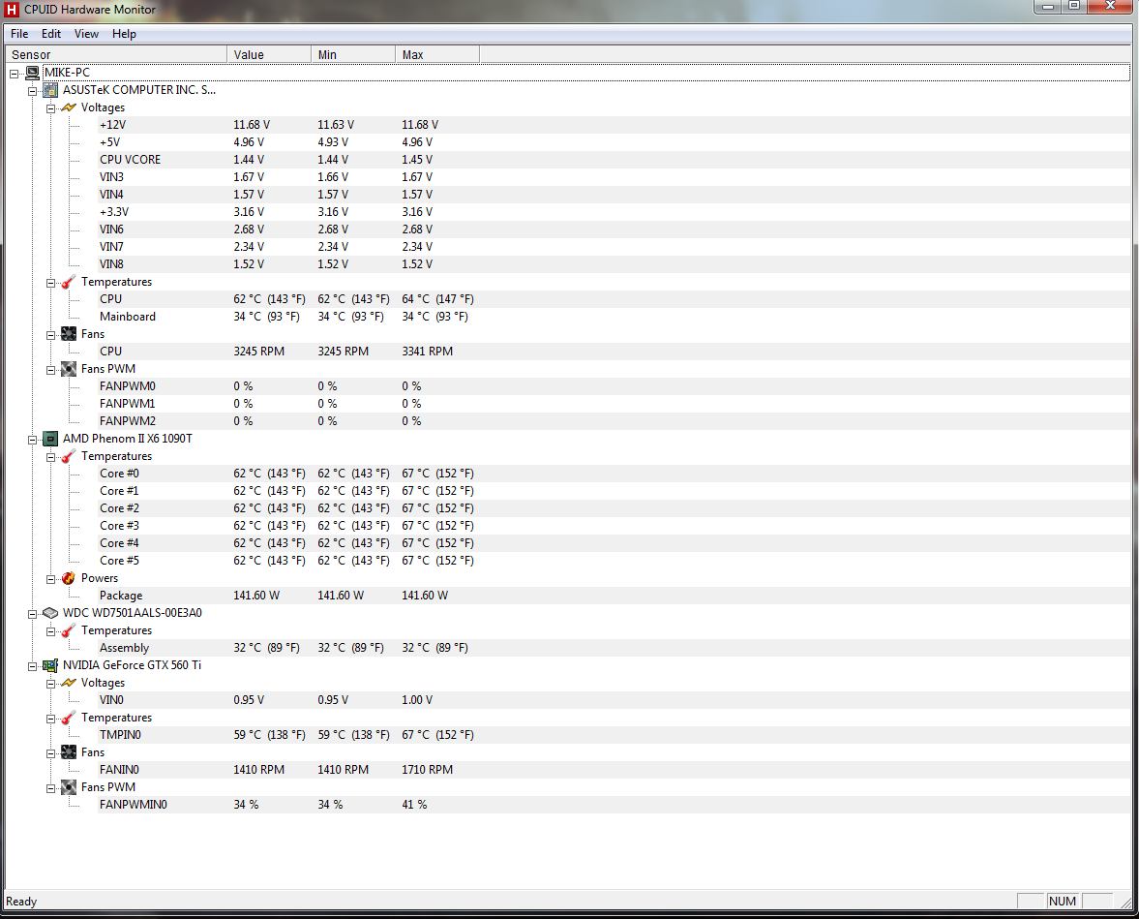Viewport: 1139px width, 919px height.
Task: Open the Edit menu
Action: pos(51,34)
